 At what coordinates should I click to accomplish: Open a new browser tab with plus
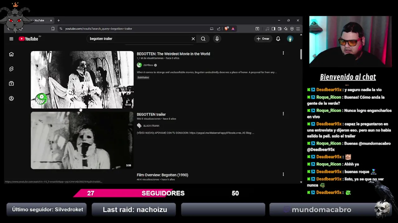click(58, 20)
